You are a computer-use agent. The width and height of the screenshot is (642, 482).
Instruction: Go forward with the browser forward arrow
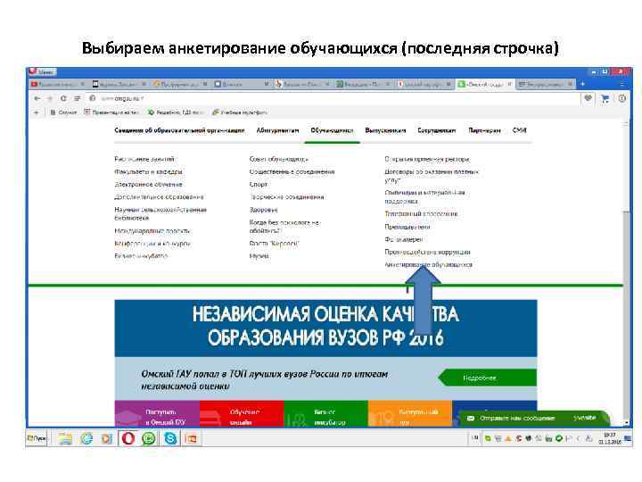(x=50, y=98)
